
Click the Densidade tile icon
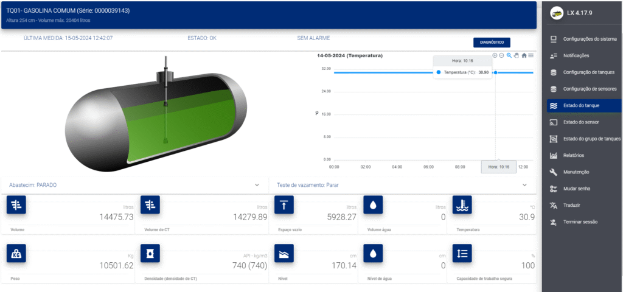pos(150,253)
